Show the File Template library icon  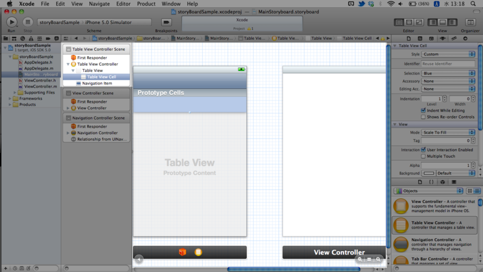click(x=420, y=182)
